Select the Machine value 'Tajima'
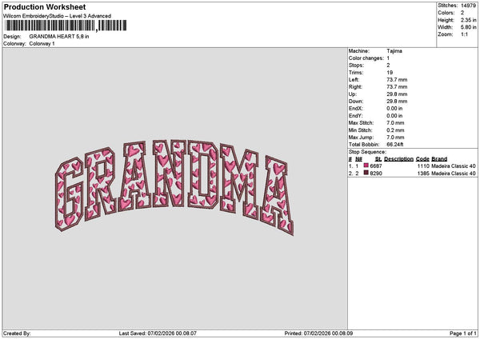This screenshot has height=339, width=480. point(394,51)
